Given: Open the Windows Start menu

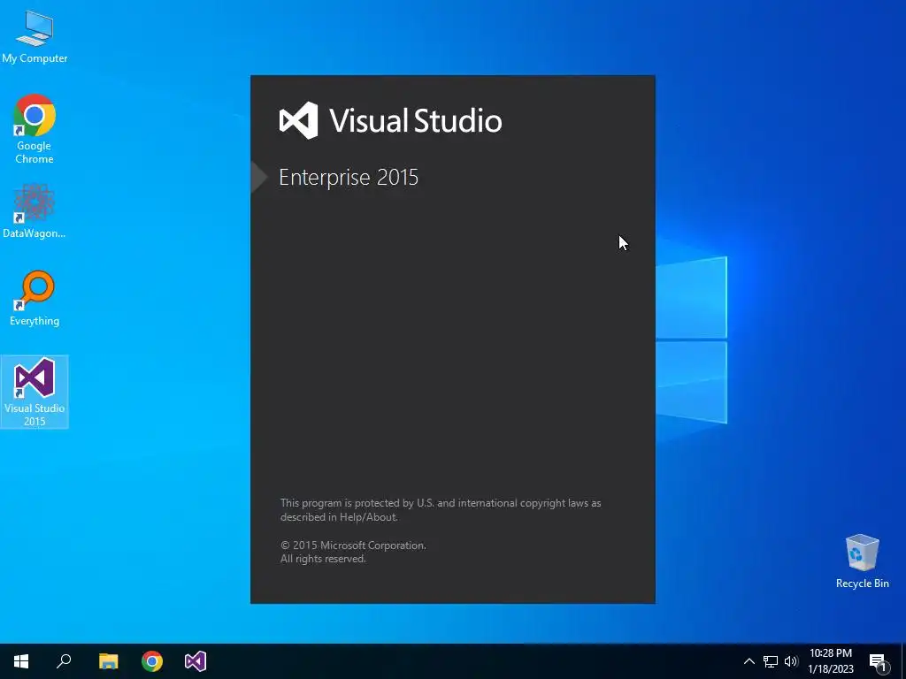Looking at the screenshot, I should tap(21, 661).
